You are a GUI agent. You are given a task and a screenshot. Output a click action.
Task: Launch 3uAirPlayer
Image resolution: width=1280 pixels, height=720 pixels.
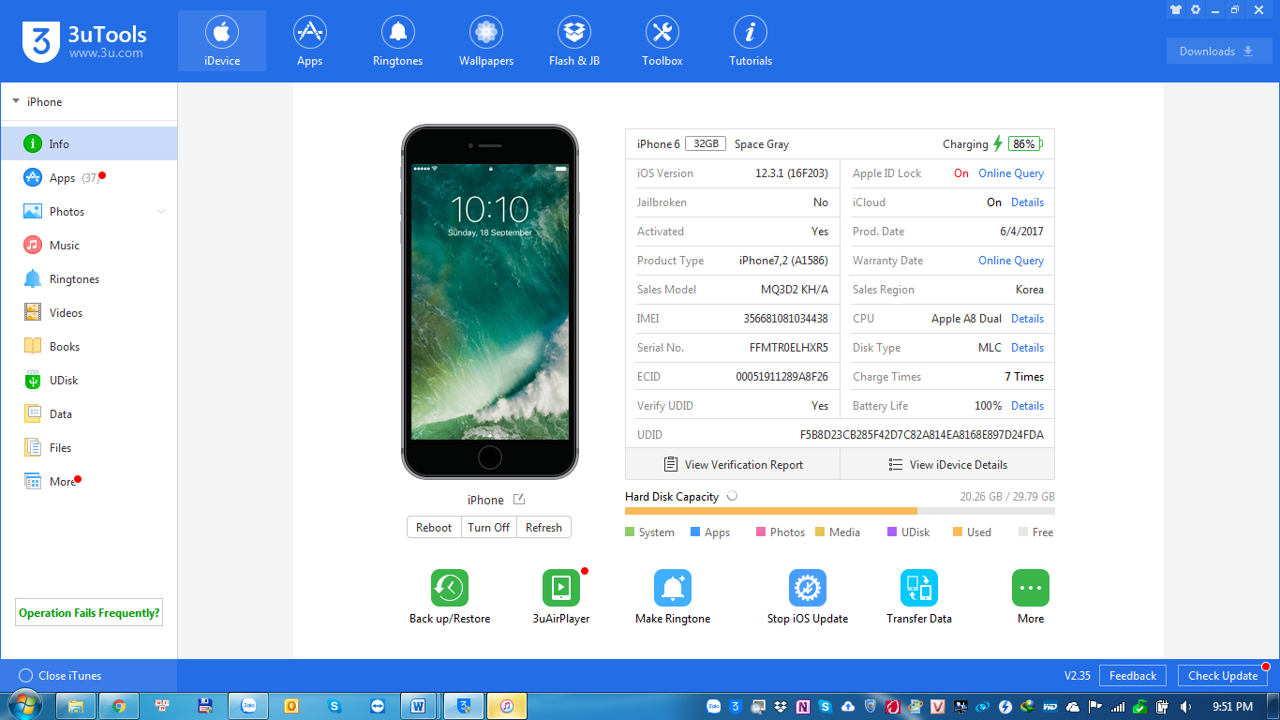560,588
